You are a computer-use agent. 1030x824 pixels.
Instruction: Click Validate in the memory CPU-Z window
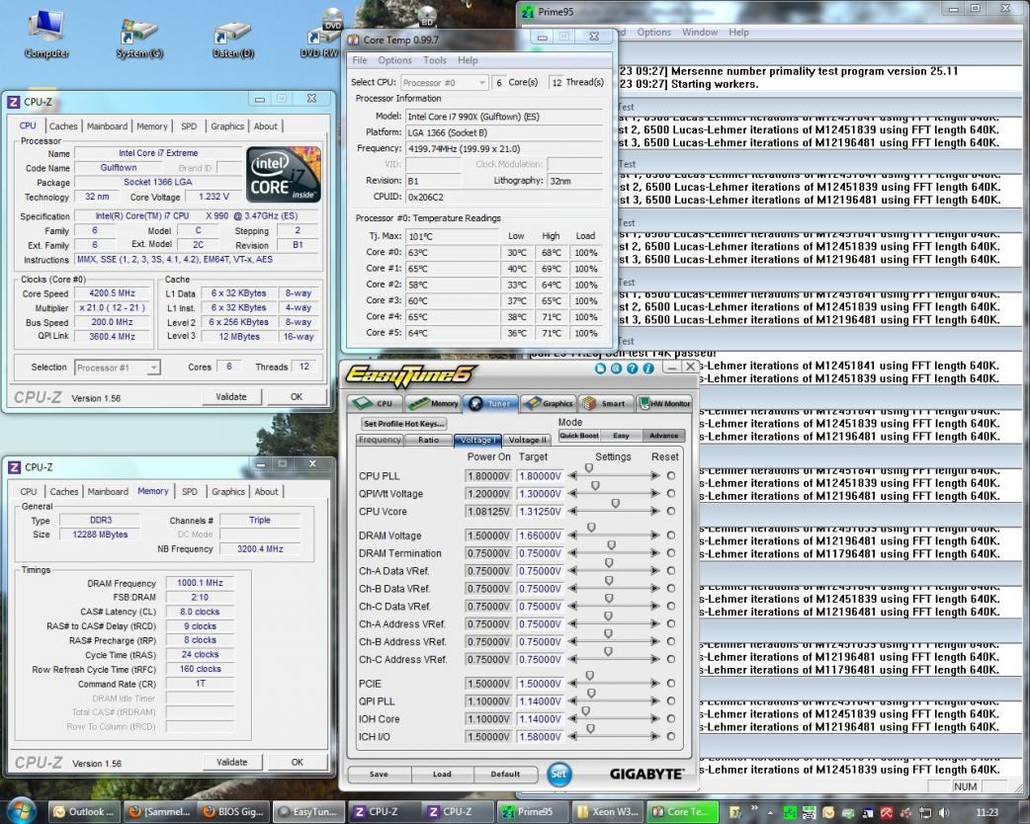(x=231, y=762)
